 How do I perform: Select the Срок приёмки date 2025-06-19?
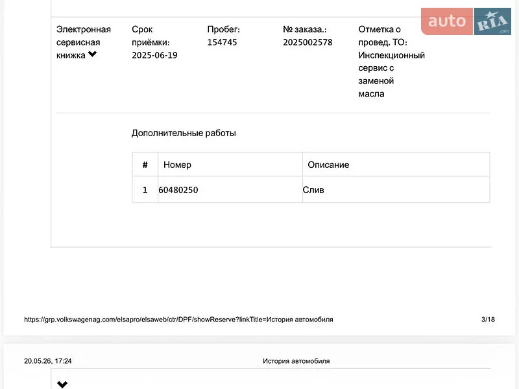point(154,55)
